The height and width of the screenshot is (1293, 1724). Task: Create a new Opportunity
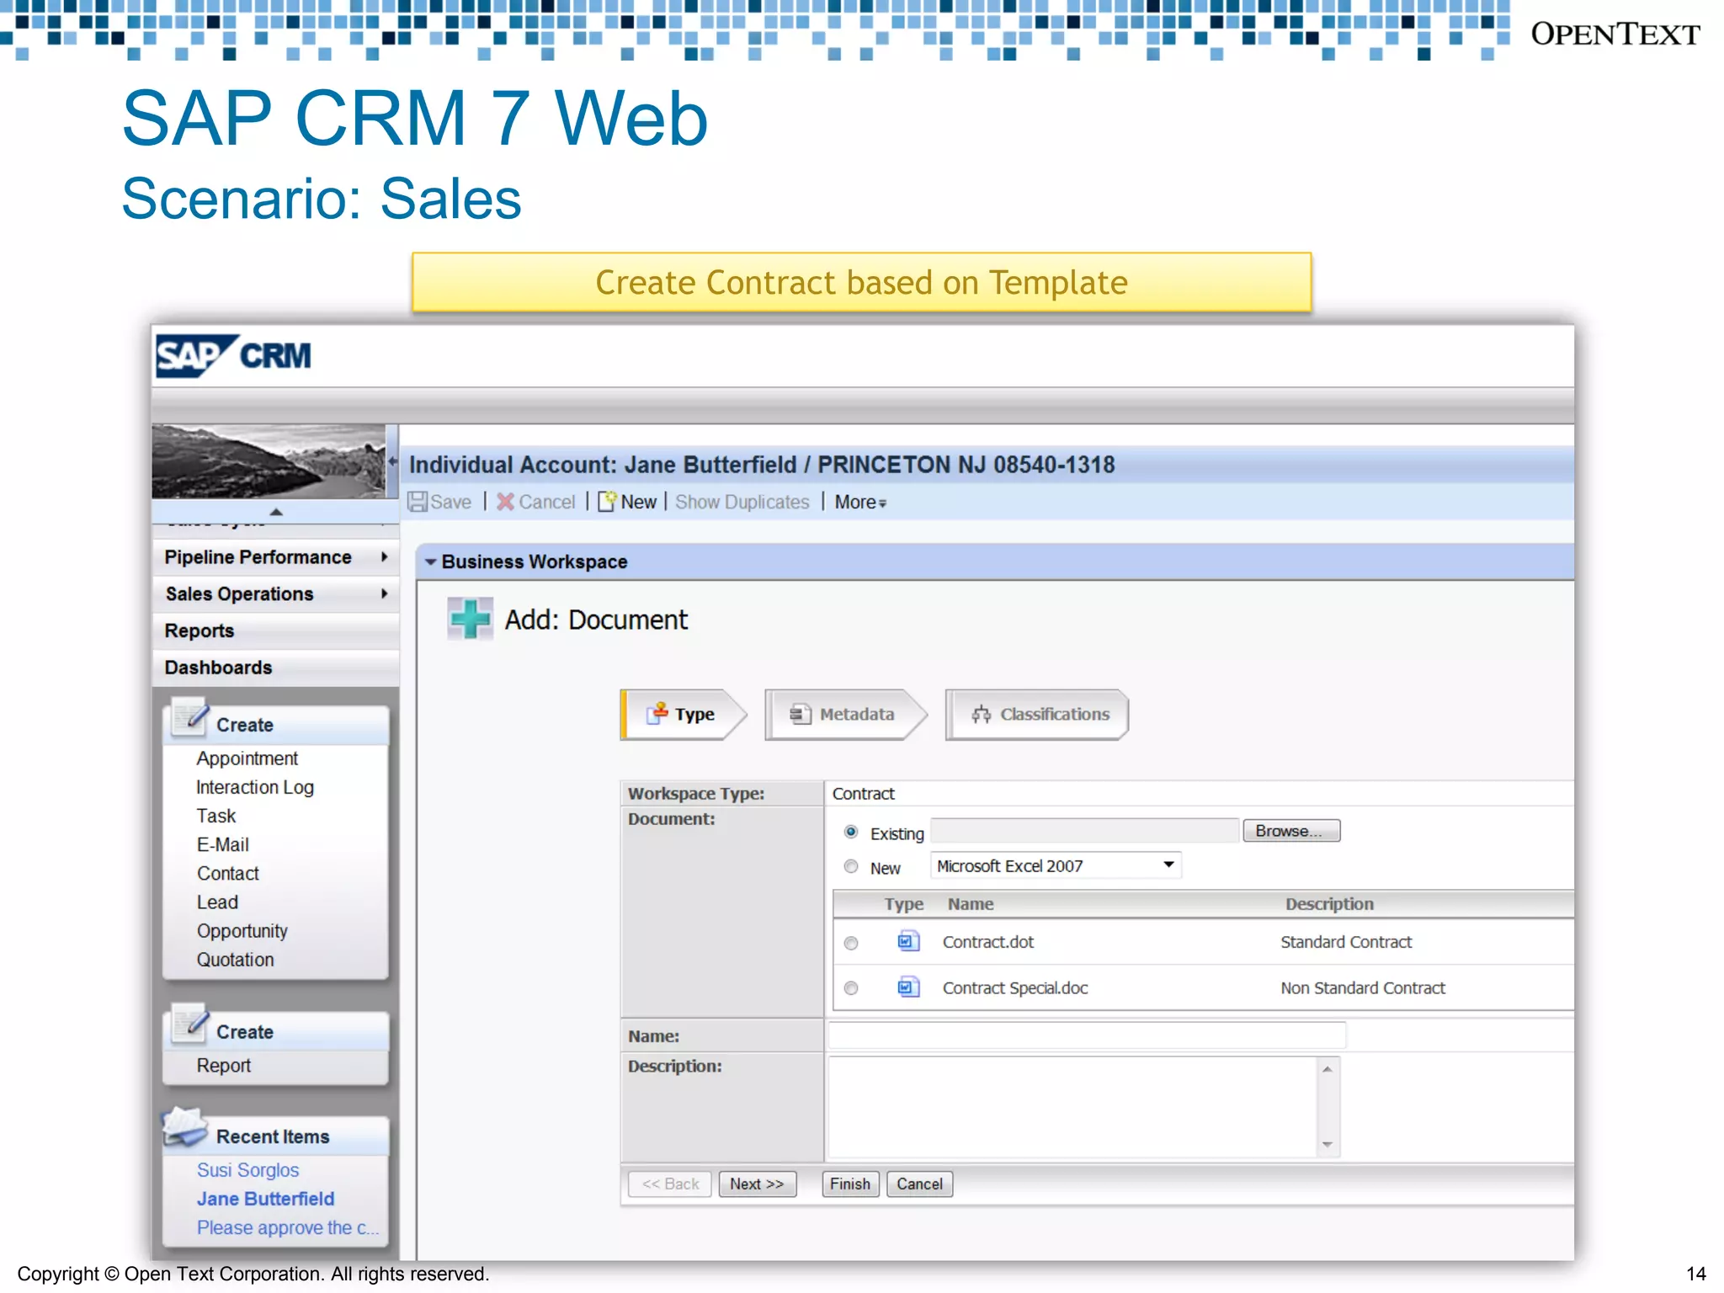[x=242, y=931]
